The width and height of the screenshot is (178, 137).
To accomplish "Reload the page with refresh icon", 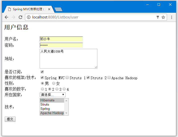I will (20, 17).
